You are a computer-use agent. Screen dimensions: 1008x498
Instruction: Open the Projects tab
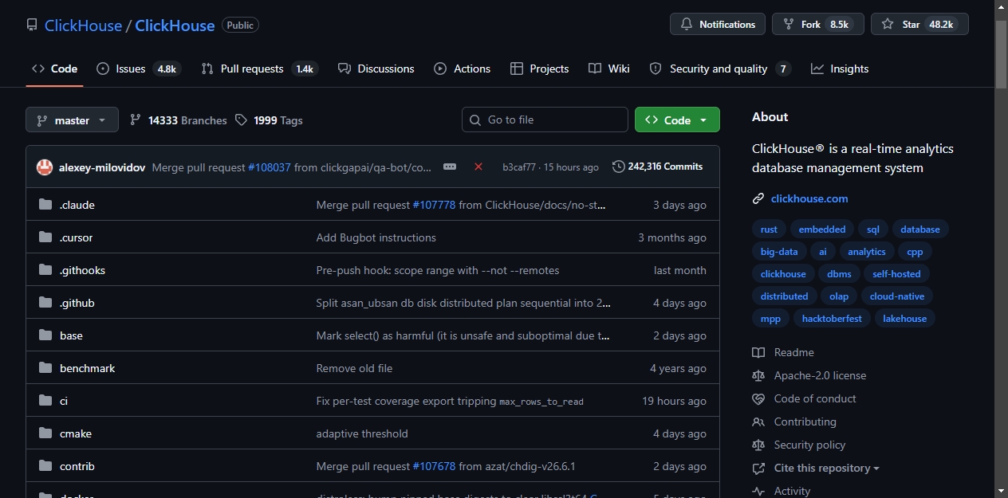click(540, 69)
